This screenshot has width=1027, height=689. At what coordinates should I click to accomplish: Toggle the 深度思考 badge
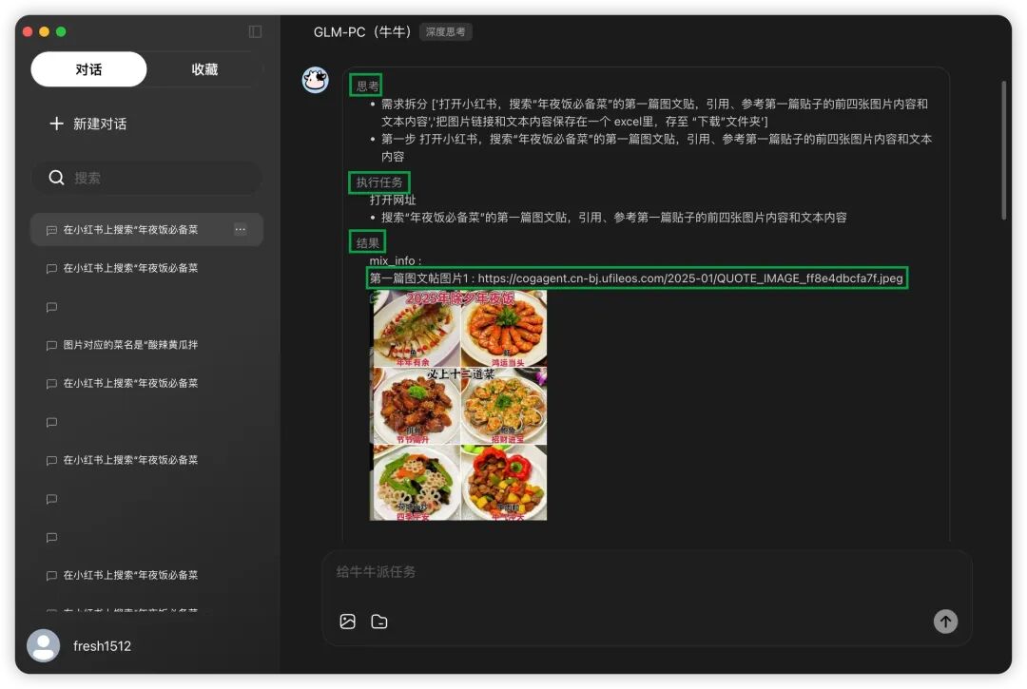pos(445,31)
